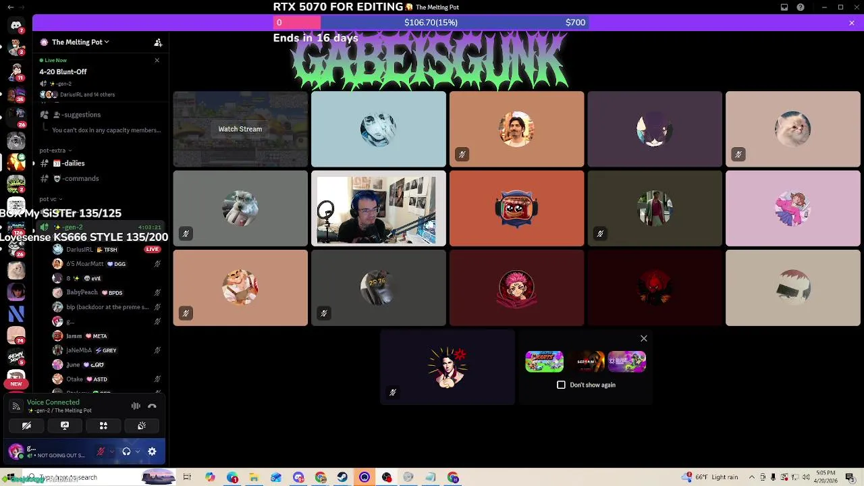Open the soundboard button in voice panel
Screen dimensions: 864x486
point(142,426)
